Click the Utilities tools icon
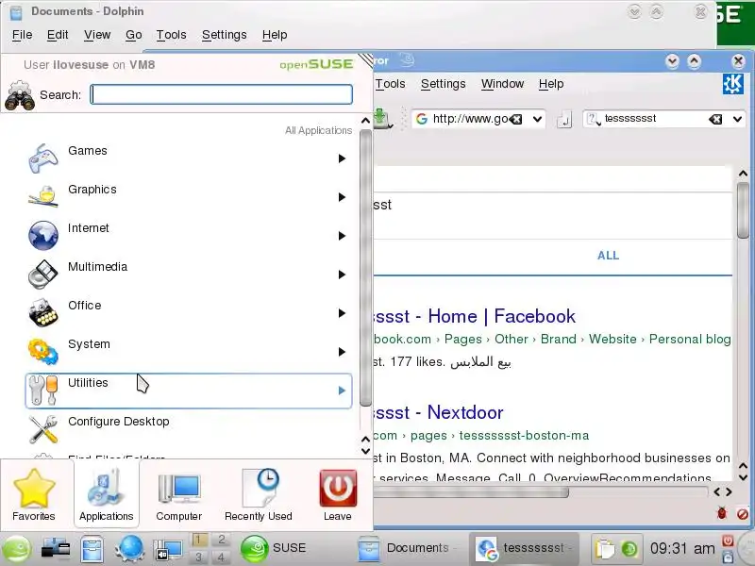This screenshot has width=755, height=566. click(43, 390)
